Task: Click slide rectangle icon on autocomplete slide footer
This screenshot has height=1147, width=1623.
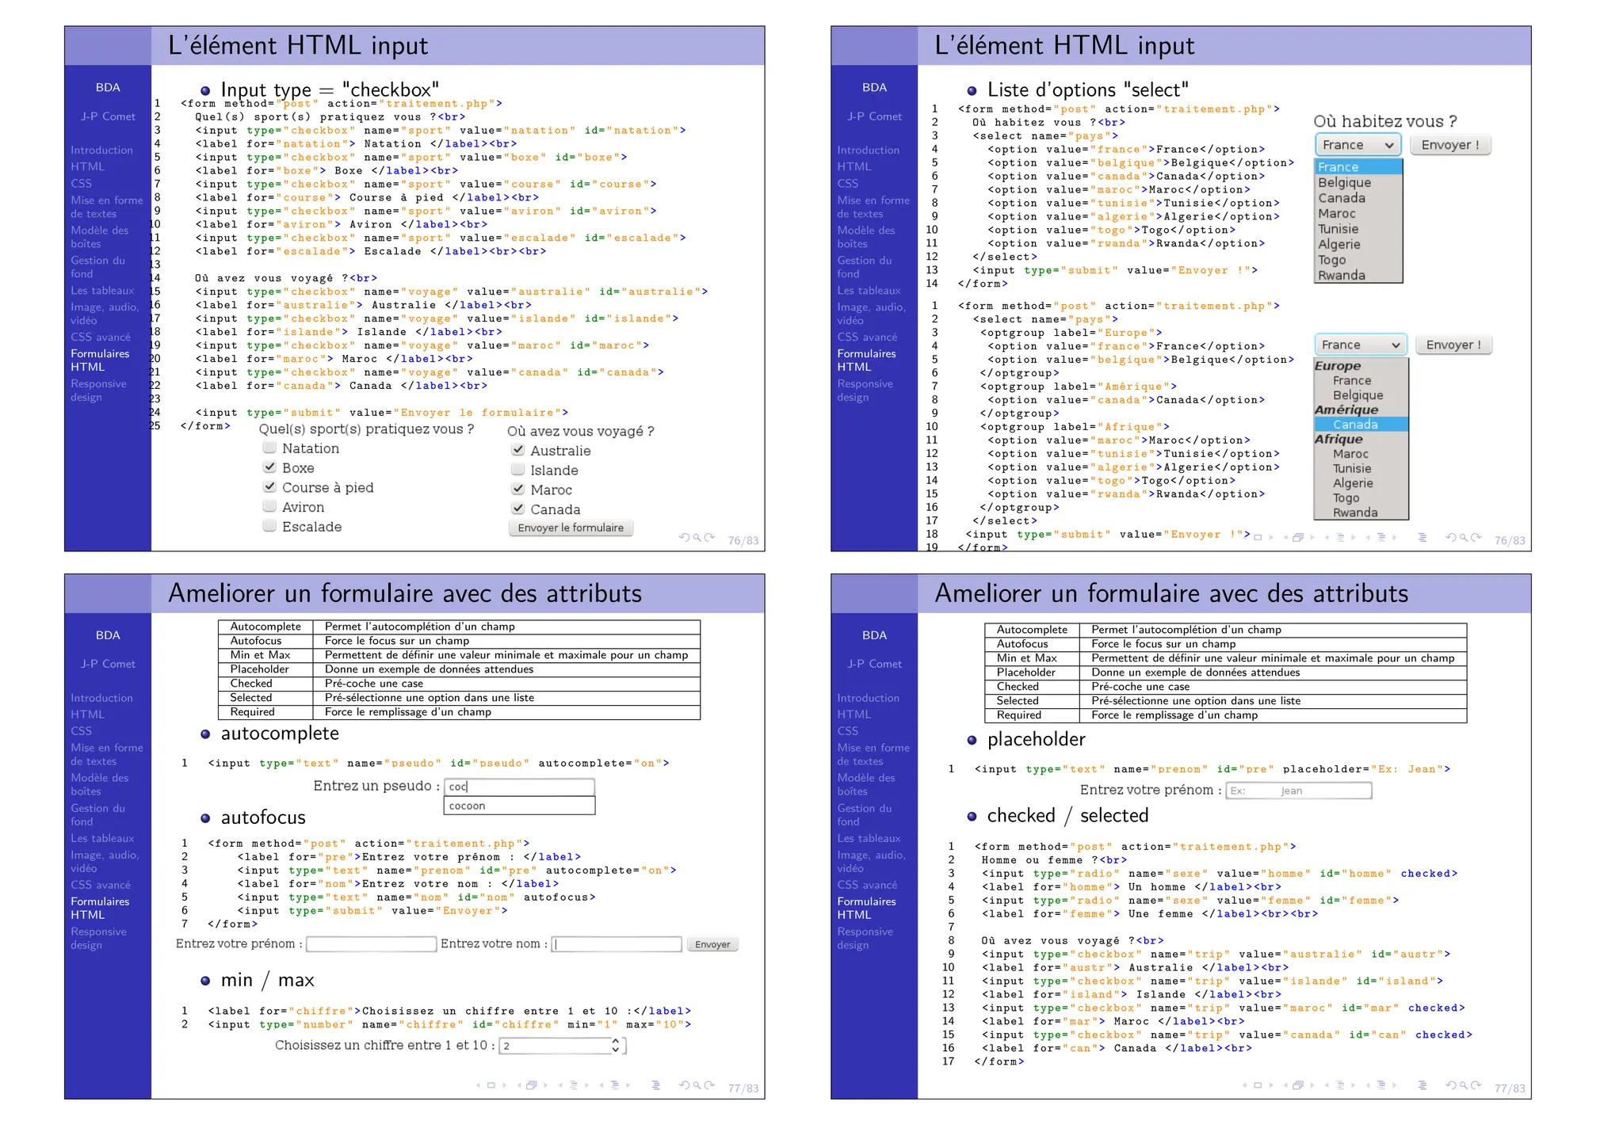Action: click(x=491, y=1085)
